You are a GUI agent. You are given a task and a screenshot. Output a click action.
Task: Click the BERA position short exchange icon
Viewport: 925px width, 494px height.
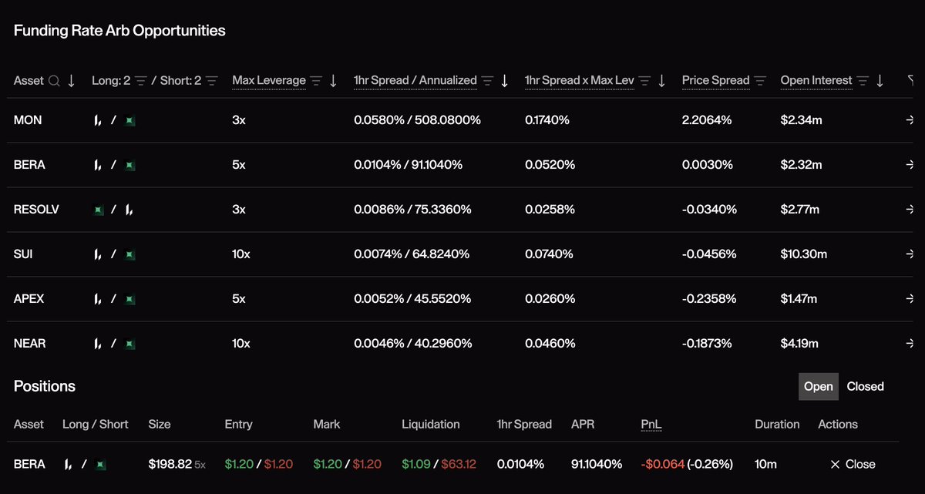point(101,465)
